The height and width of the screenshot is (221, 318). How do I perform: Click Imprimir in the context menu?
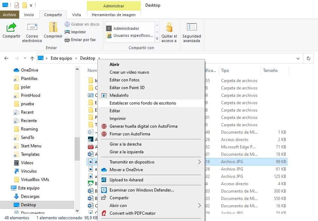(151, 119)
